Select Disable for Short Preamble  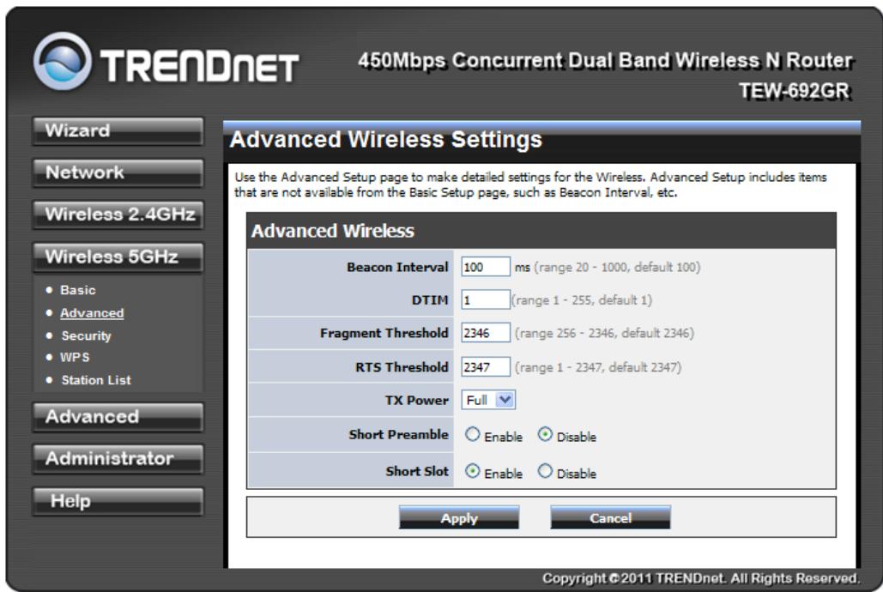(x=545, y=434)
